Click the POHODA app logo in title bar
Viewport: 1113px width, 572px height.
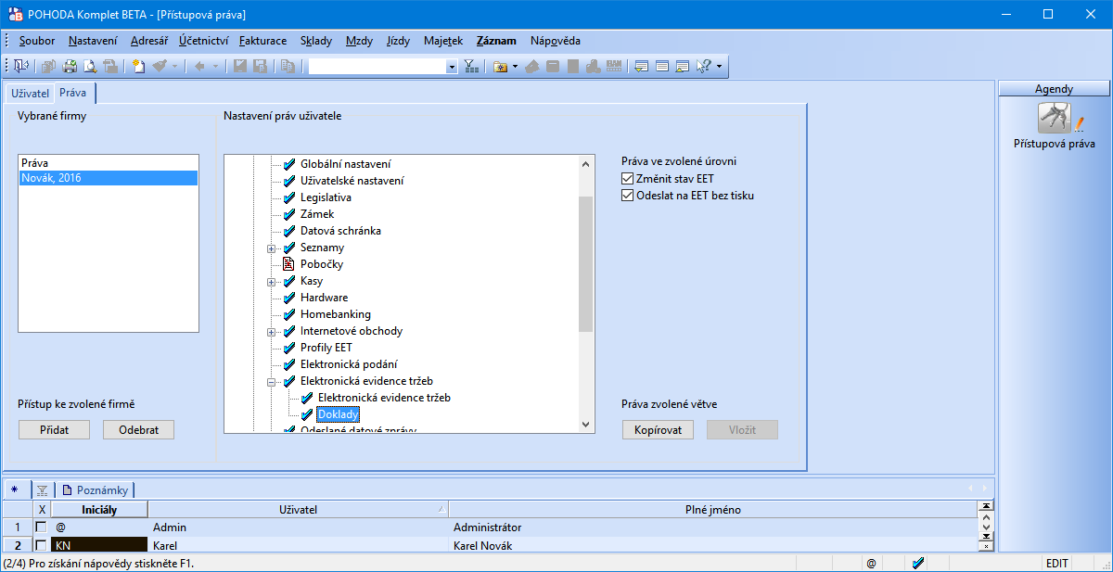point(14,15)
